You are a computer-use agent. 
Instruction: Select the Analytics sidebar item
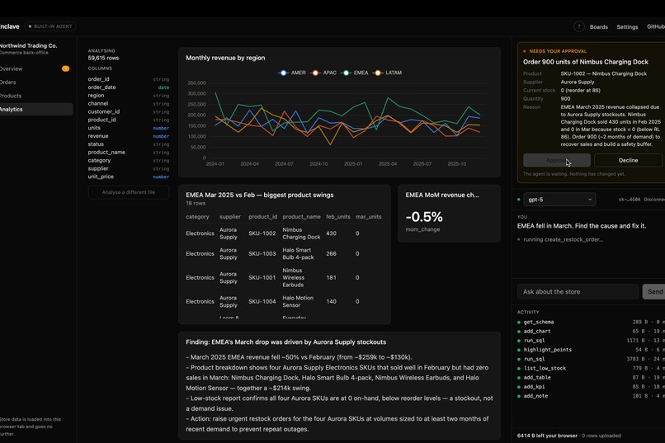tap(36, 110)
